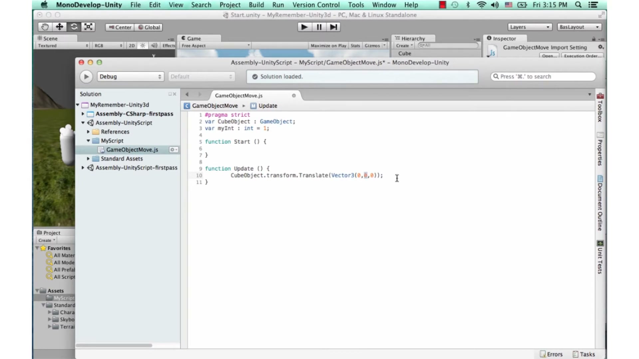
Task: Open the Toolbox side pad
Action: (600, 107)
